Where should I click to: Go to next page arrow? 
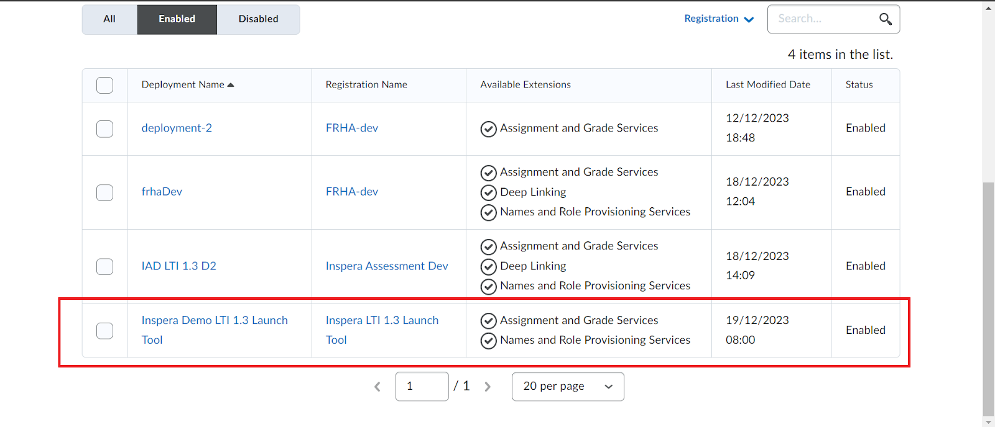pos(488,387)
